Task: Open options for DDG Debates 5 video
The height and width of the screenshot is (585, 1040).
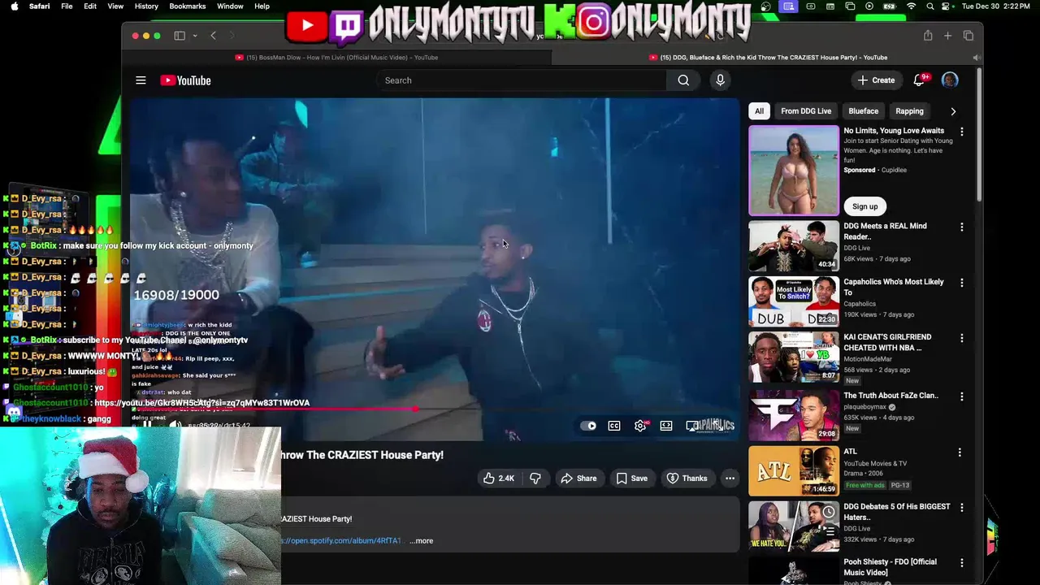Action: tap(962, 508)
